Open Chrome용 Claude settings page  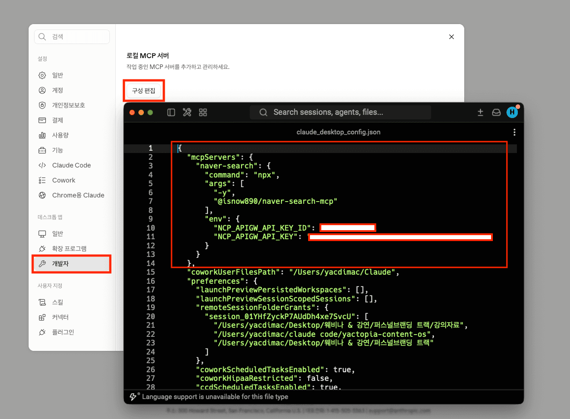[x=72, y=195]
